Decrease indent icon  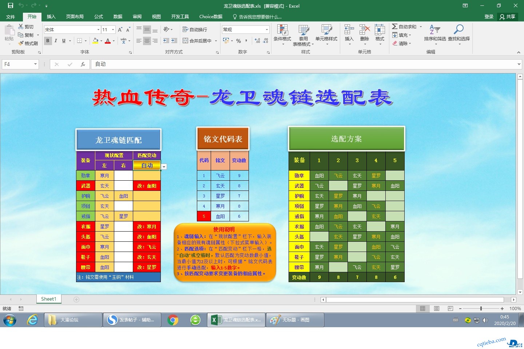pos(166,41)
